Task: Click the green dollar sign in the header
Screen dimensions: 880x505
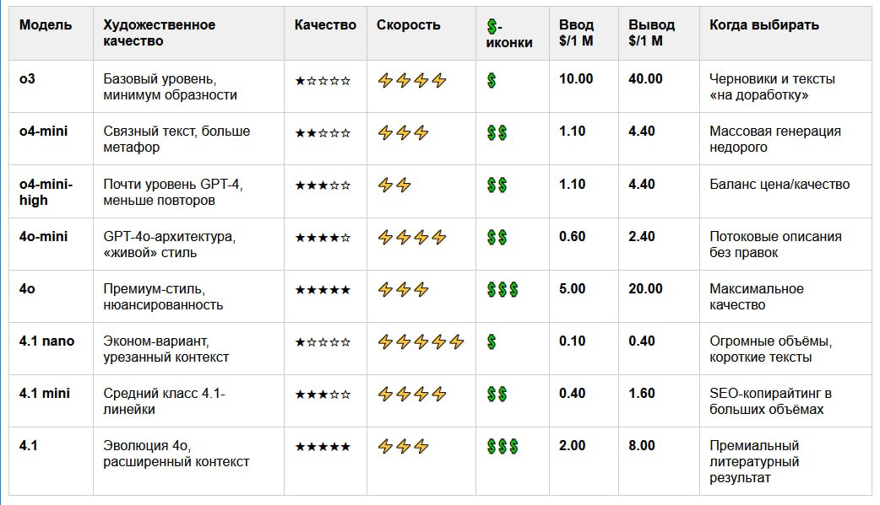Action: (x=492, y=26)
